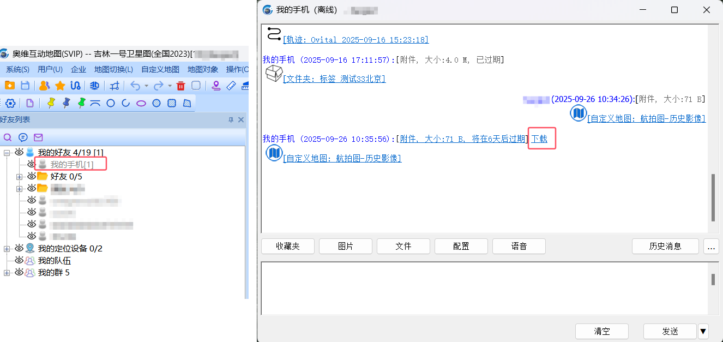Screen dimensions: 723x342
Task: Open the 系统(S) menu
Action: [x=17, y=69]
